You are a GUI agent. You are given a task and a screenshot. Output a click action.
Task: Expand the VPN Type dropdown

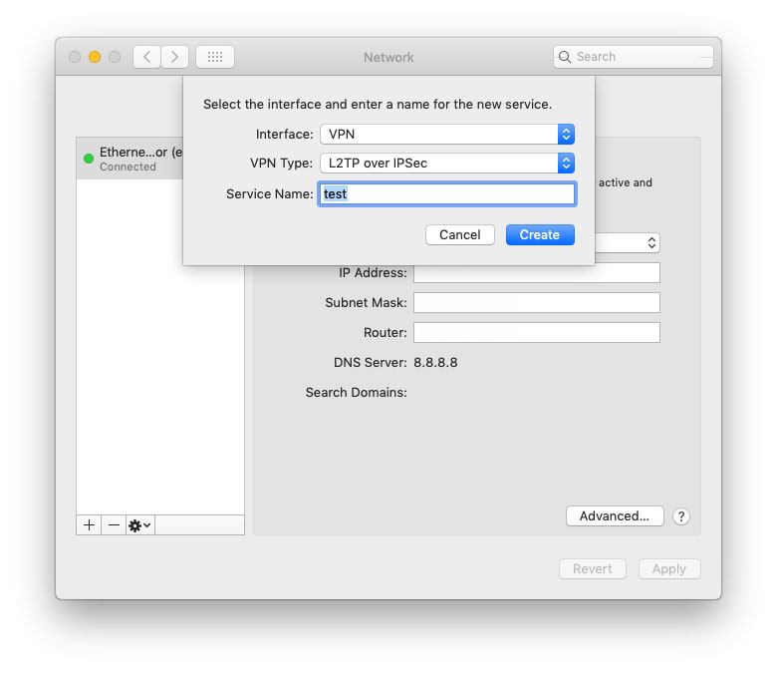(x=446, y=163)
